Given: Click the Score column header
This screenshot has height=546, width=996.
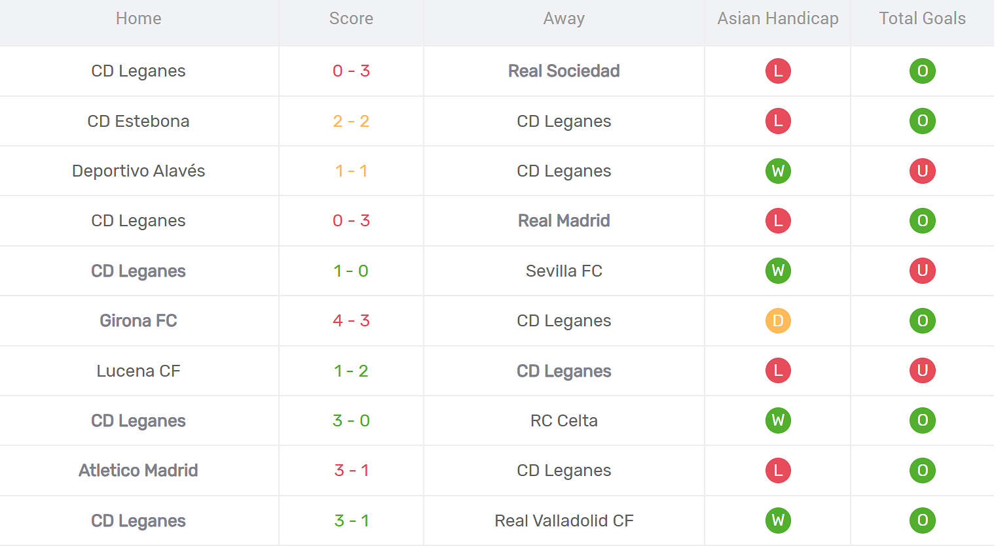Looking at the screenshot, I should 351,18.
